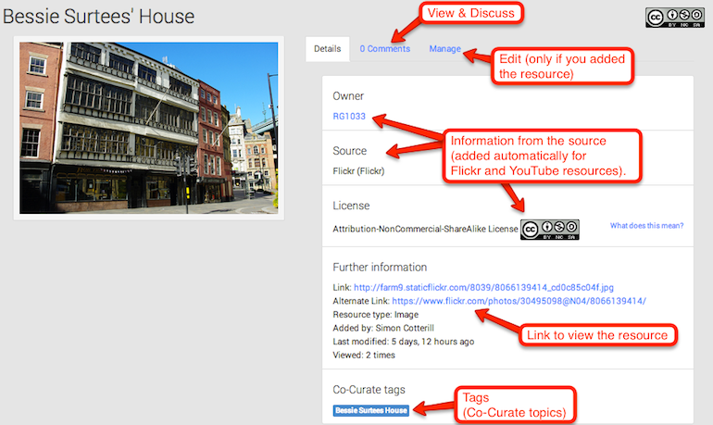Viewport: 713px width, 425px height.
Task: Click the "View & Discuss" callout box
Action: click(x=471, y=13)
